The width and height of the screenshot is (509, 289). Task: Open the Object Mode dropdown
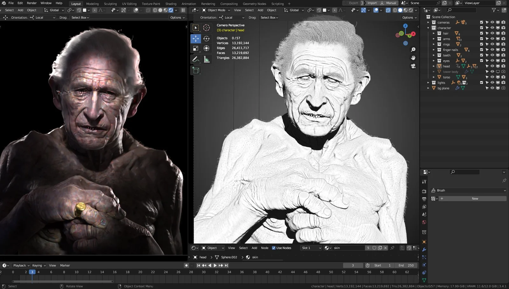click(216, 10)
